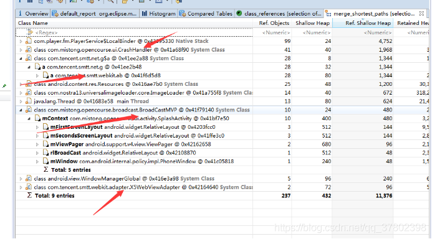Collapse the BroadCastMVP class node
The height and width of the screenshot is (239, 432).
(21, 110)
